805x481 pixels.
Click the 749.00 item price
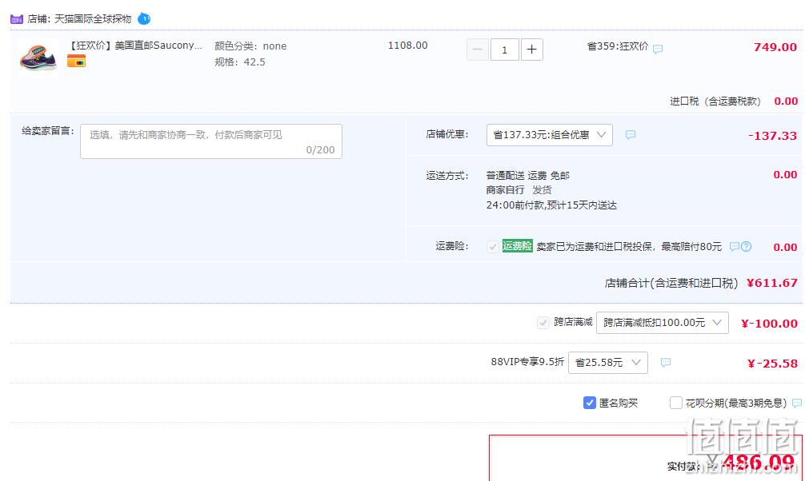point(775,47)
